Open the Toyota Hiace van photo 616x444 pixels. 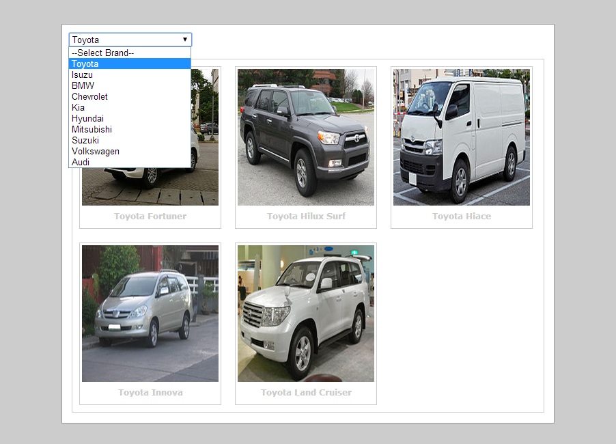click(462, 137)
